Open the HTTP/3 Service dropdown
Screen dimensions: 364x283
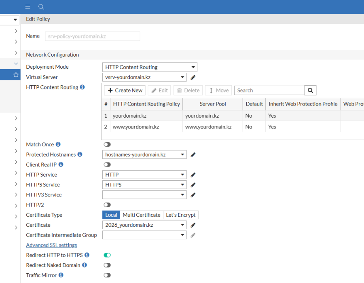click(144, 195)
